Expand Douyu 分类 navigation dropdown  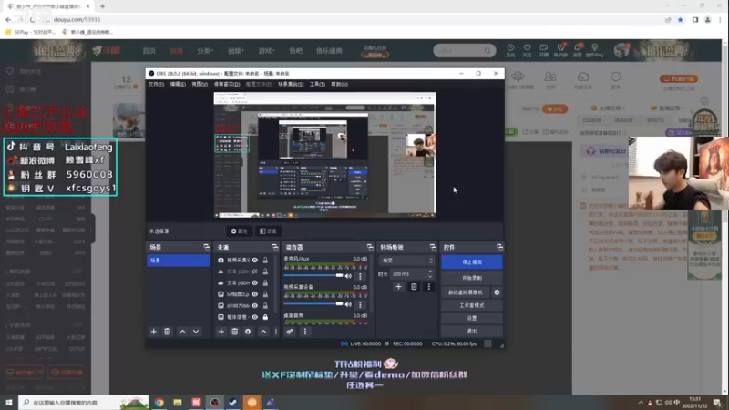click(204, 51)
